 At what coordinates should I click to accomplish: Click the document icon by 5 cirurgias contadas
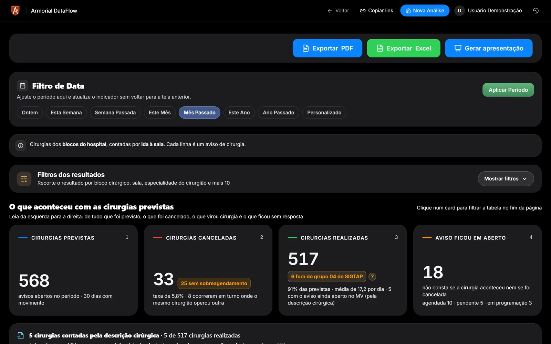tap(21, 335)
